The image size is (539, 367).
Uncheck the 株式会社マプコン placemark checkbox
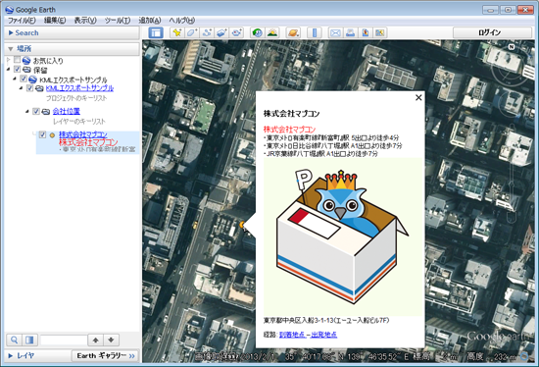[42, 134]
